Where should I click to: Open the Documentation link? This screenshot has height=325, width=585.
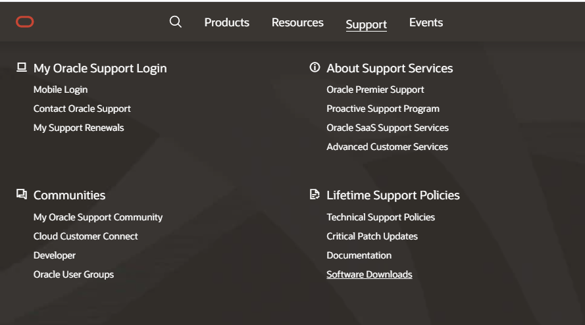click(359, 255)
